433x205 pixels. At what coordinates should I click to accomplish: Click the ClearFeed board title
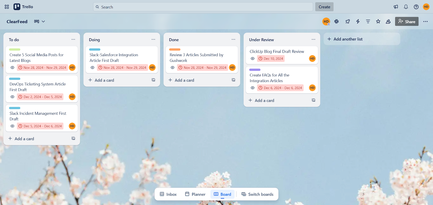[x=17, y=22]
